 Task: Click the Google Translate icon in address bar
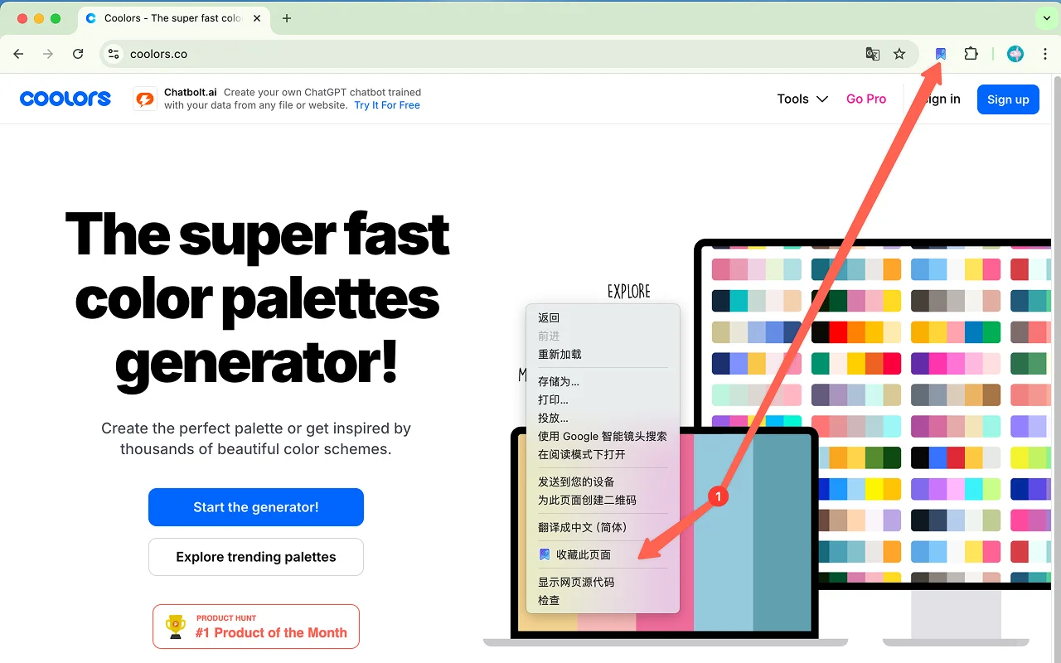pos(873,54)
